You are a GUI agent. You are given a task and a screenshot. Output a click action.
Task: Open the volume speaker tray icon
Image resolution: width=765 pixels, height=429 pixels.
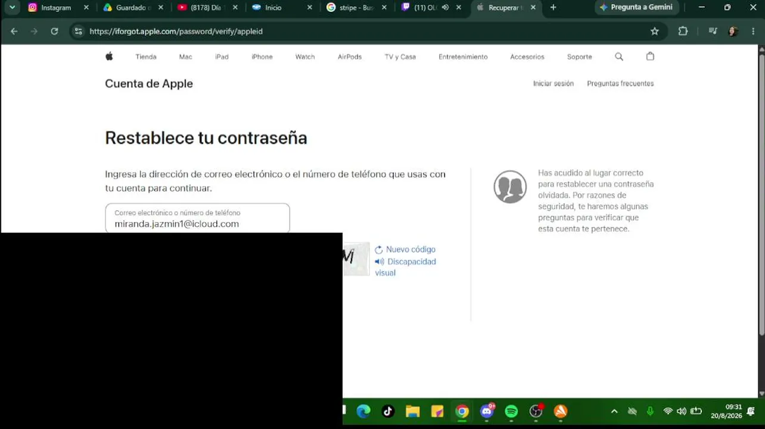point(682,411)
